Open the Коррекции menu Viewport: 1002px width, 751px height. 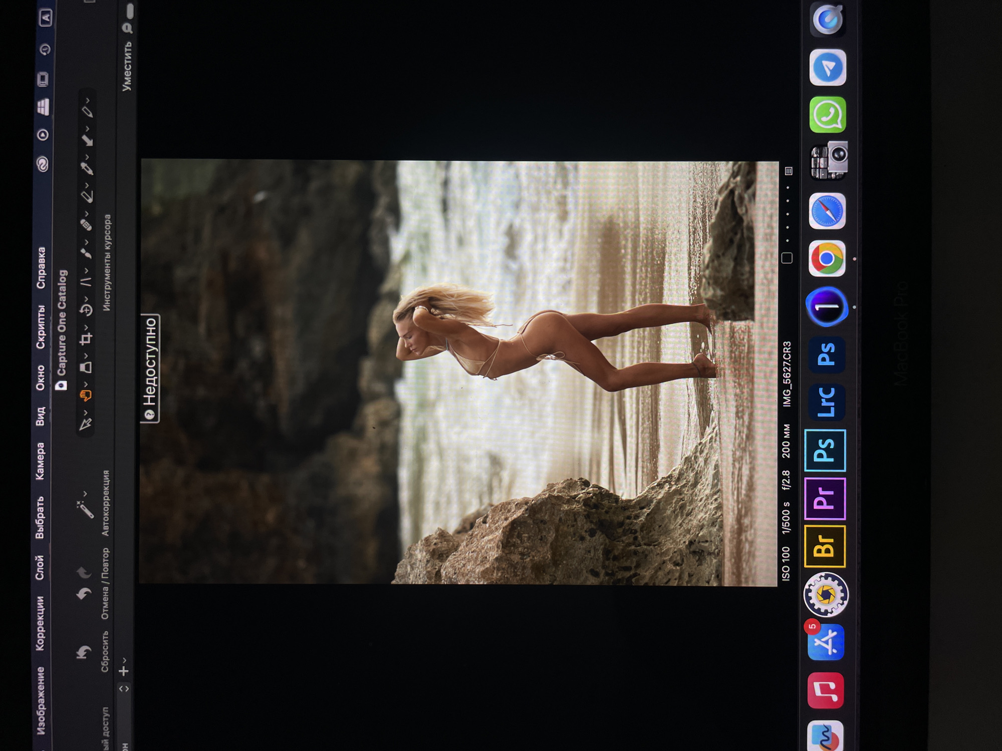click(41, 623)
